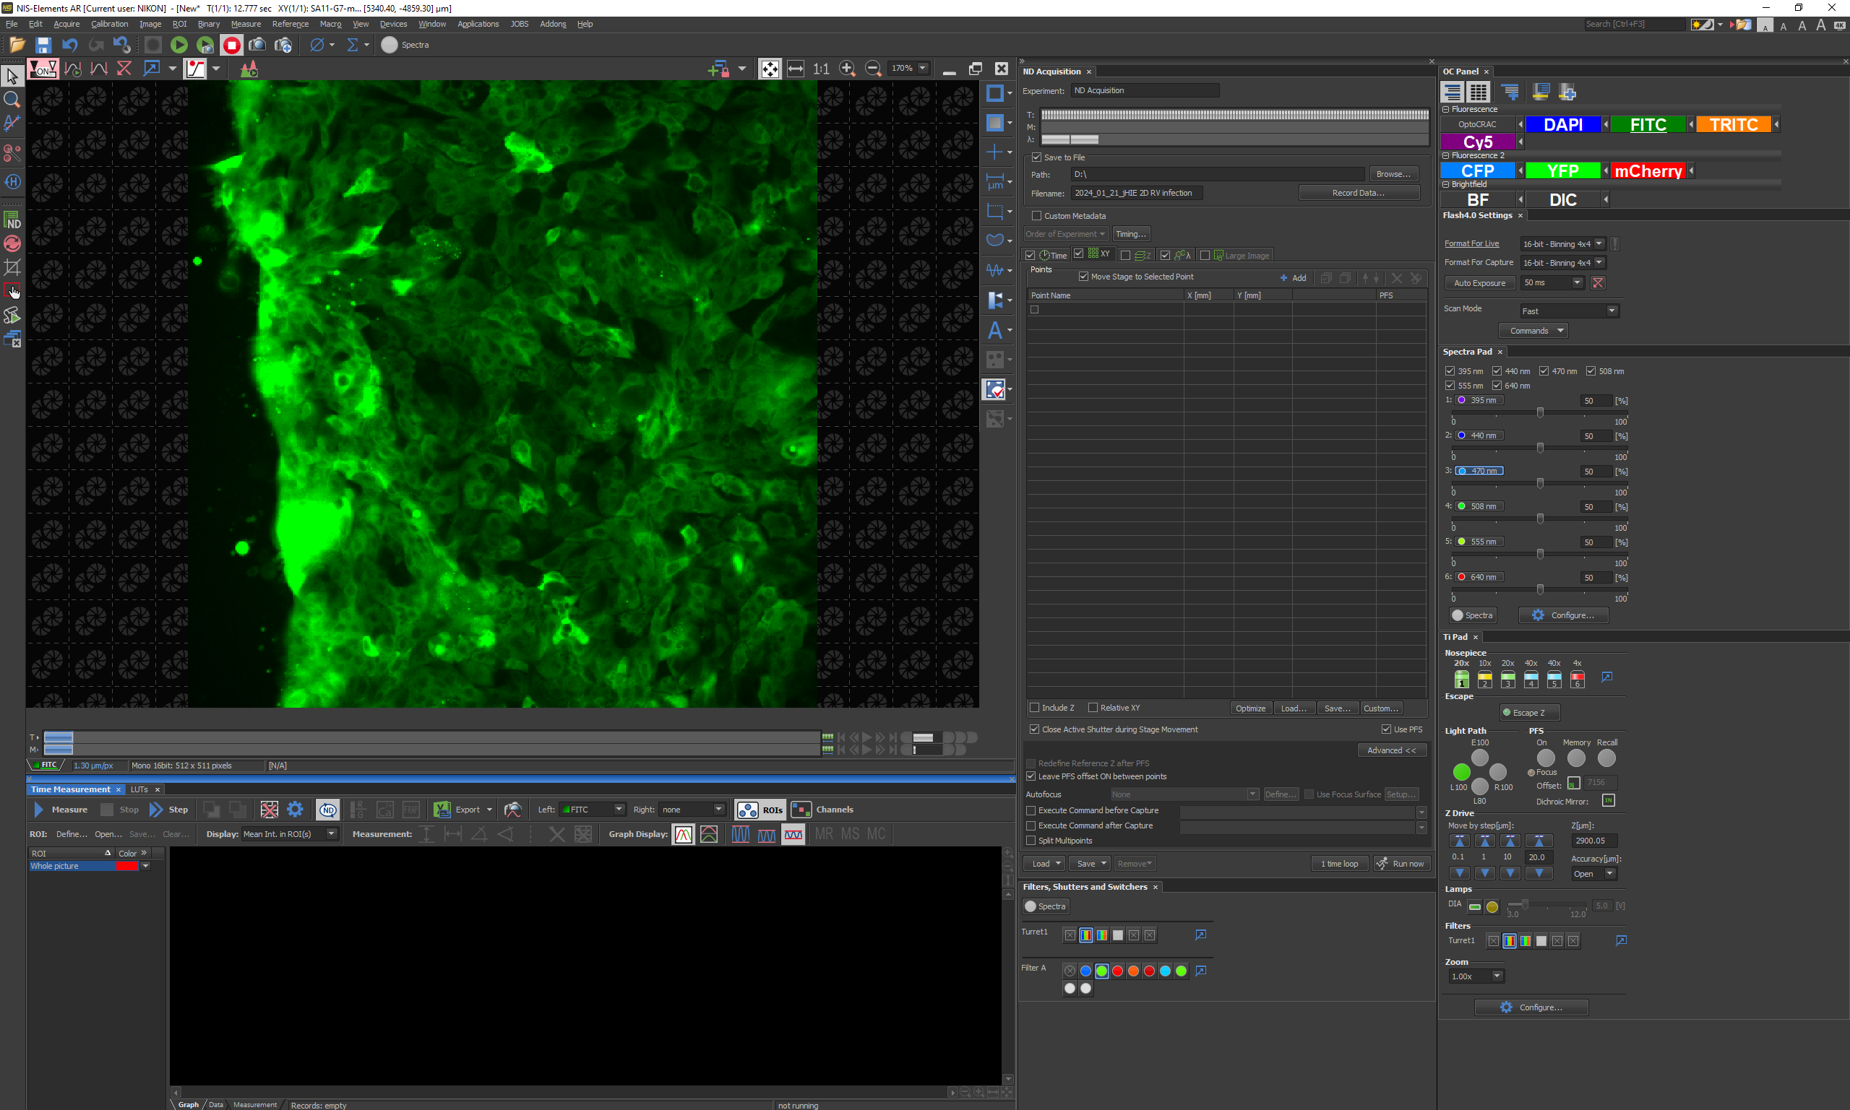Click the DIC brightfield configuration

pyautogui.click(x=1562, y=200)
